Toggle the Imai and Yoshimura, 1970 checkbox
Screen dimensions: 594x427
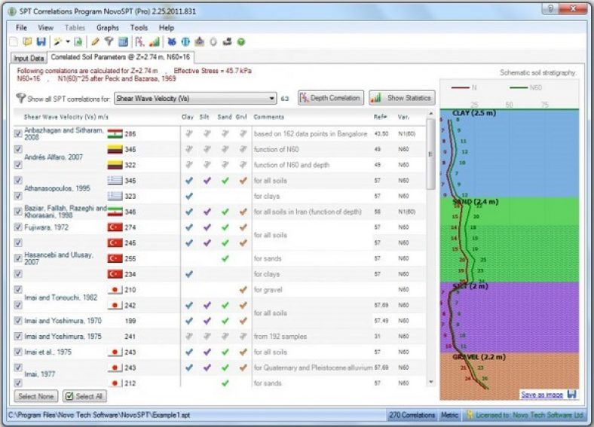coord(18,321)
